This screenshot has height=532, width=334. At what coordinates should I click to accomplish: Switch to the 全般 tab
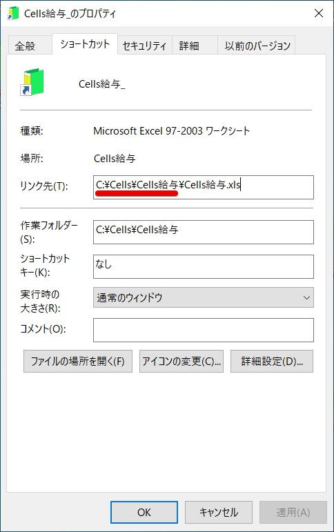pyautogui.click(x=25, y=46)
